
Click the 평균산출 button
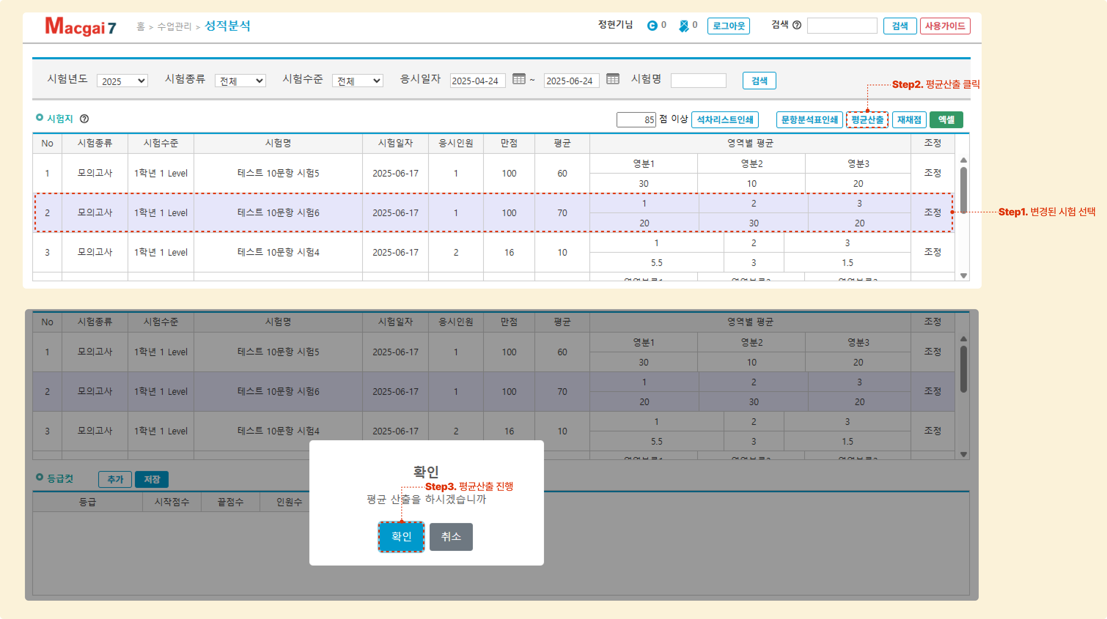click(867, 120)
